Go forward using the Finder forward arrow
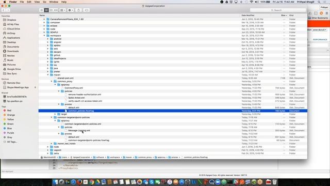 [8, 10]
